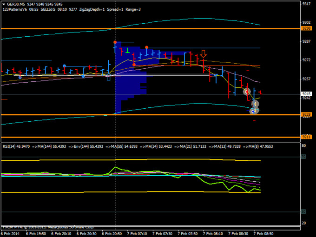Select the orange dot atop the dotted vertical line

pyautogui.click(x=115, y=42)
